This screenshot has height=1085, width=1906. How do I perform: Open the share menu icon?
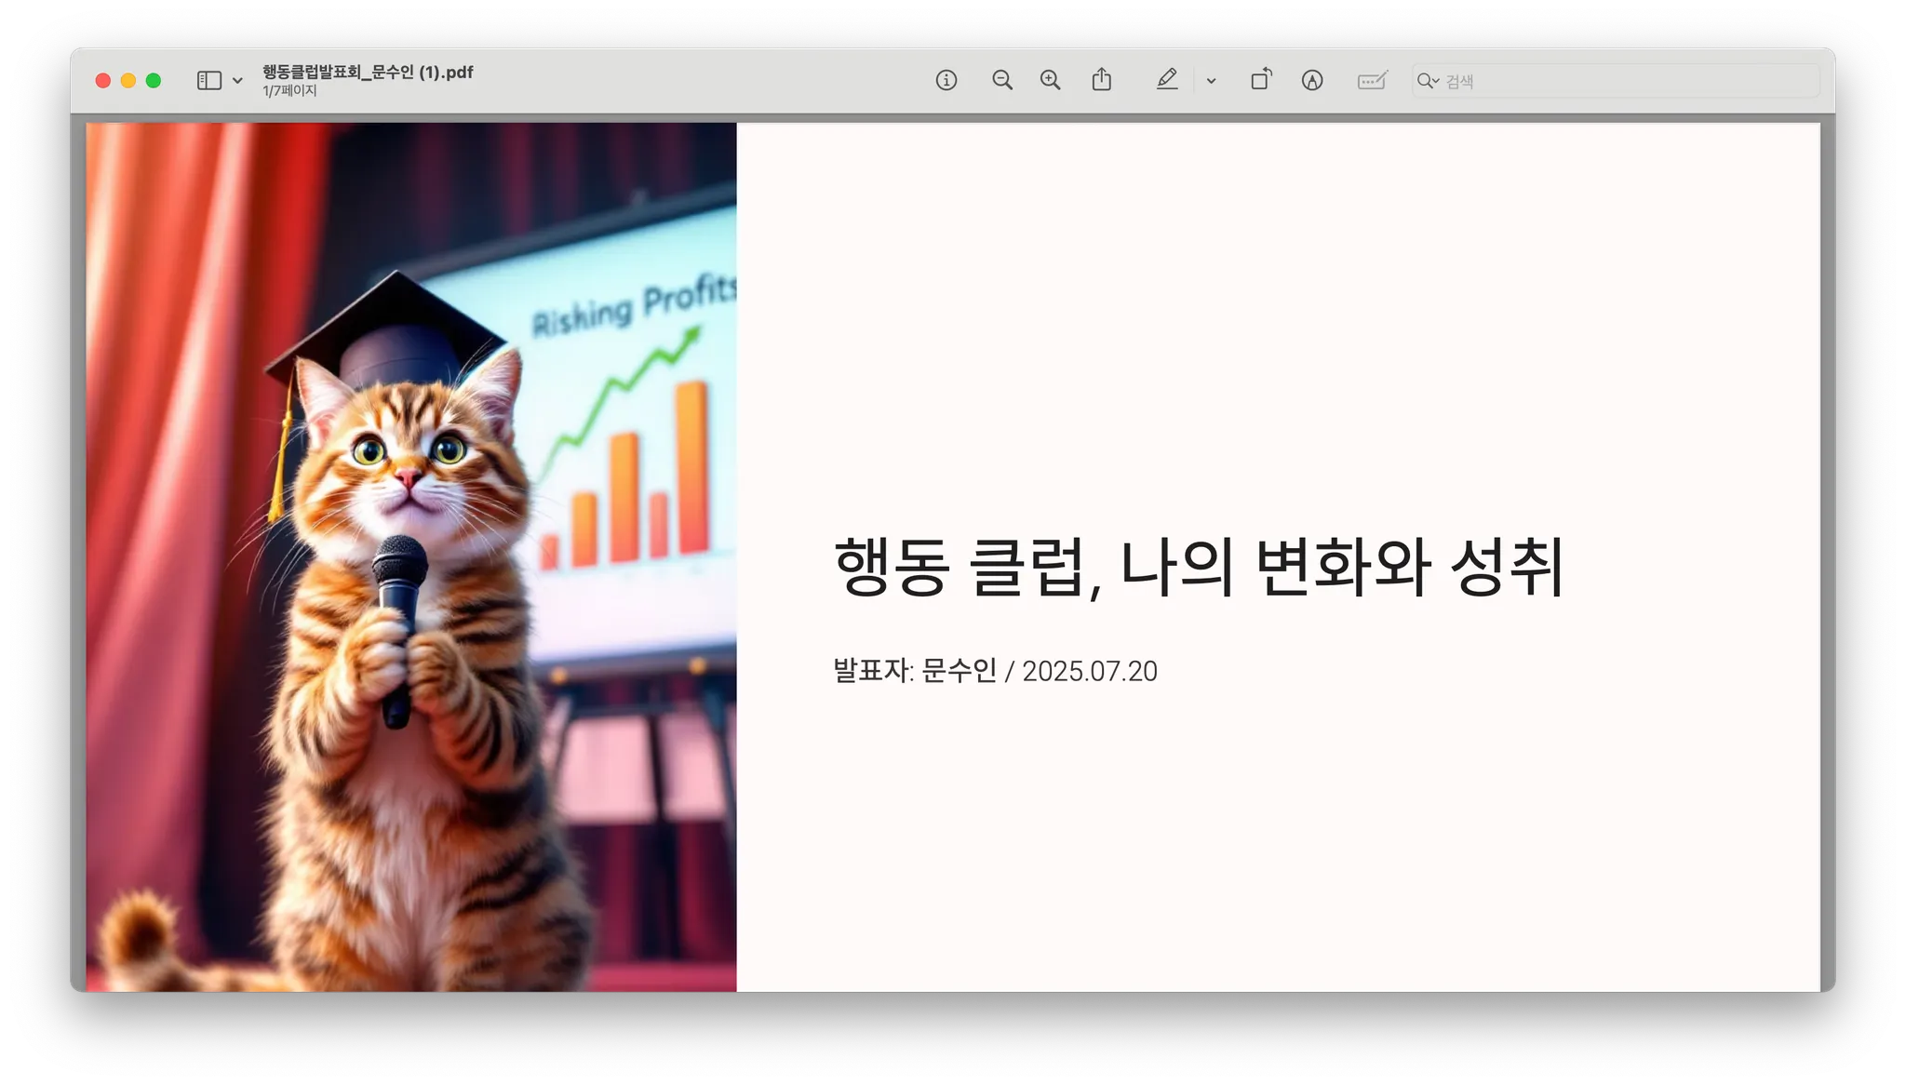1101,80
